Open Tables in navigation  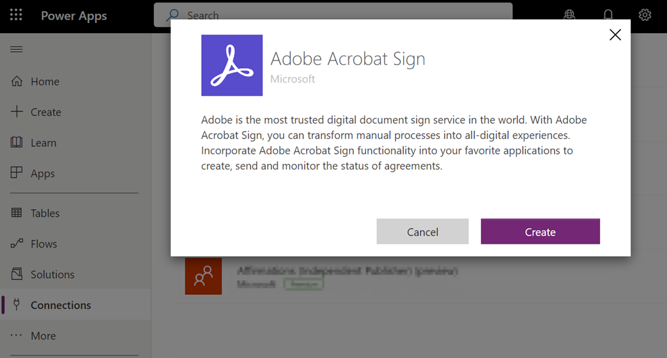45,213
